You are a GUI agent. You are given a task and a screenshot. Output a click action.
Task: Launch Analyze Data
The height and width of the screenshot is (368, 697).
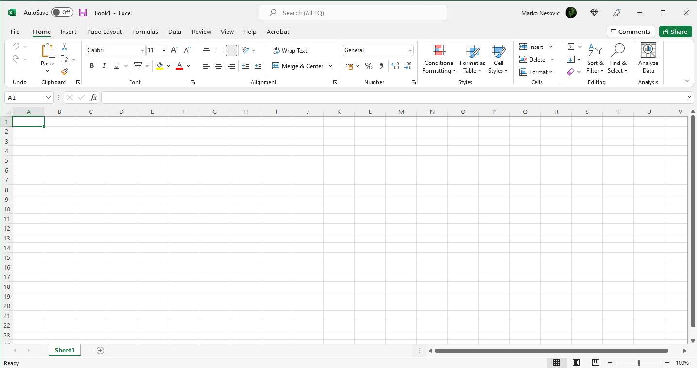click(648, 58)
